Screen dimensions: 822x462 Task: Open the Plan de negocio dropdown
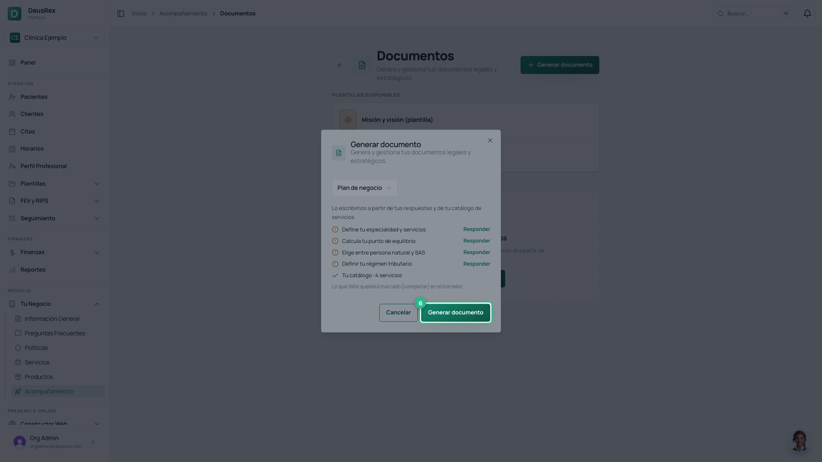click(364, 188)
